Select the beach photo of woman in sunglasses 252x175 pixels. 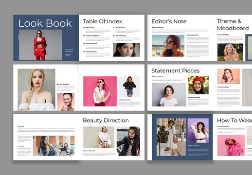(x=168, y=46)
